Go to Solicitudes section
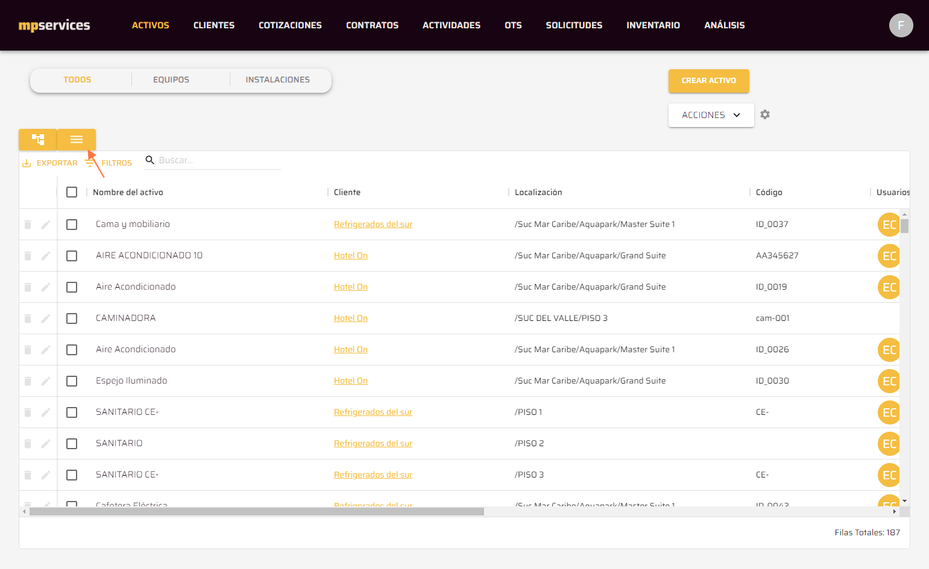929x569 pixels. click(x=574, y=25)
